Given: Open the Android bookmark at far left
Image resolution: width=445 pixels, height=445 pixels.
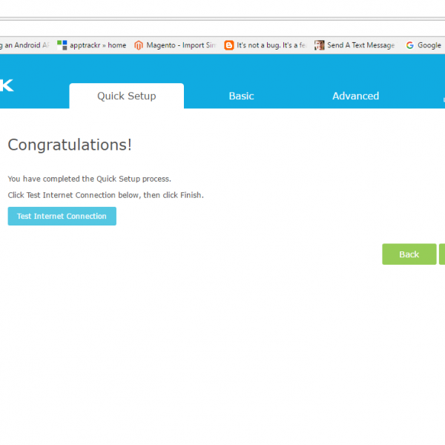Looking at the screenshot, I should point(24,45).
